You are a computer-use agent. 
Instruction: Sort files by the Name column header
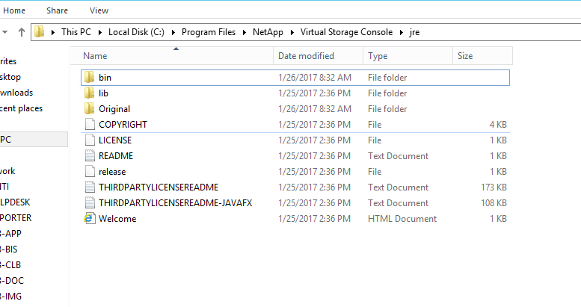[x=95, y=56]
